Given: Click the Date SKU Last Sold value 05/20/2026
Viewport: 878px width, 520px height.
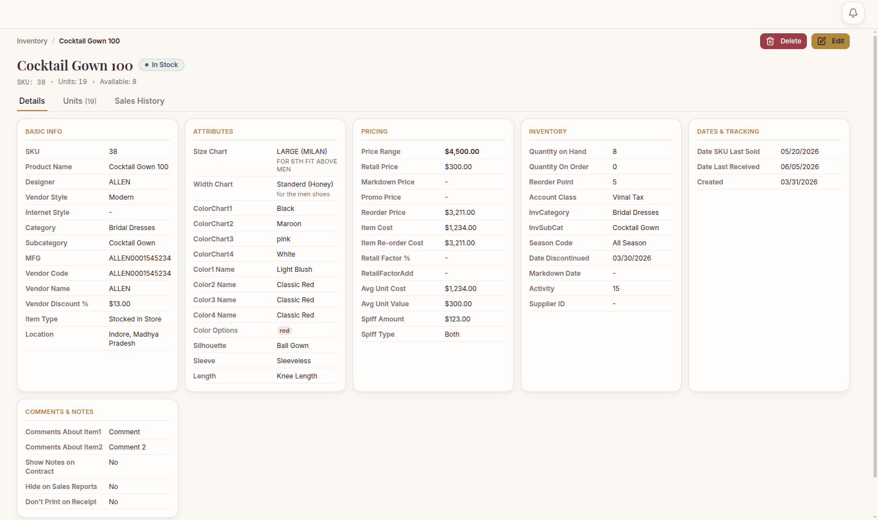Looking at the screenshot, I should 800,152.
